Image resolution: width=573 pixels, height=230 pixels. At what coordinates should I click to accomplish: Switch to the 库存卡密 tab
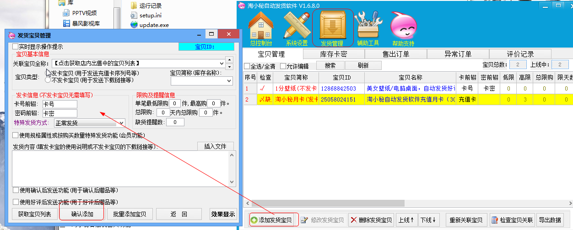(x=333, y=54)
